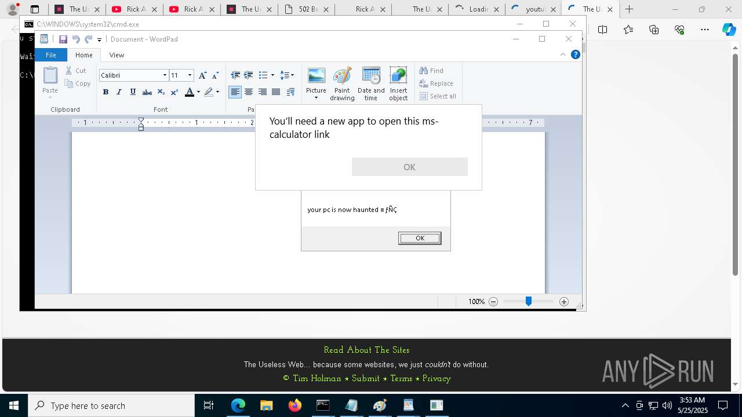This screenshot has width=742, height=417.
Task: Open the Paragraph settings icon
Action: click(x=290, y=92)
